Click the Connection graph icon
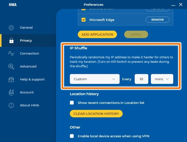The image size is (187, 142). [11, 53]
